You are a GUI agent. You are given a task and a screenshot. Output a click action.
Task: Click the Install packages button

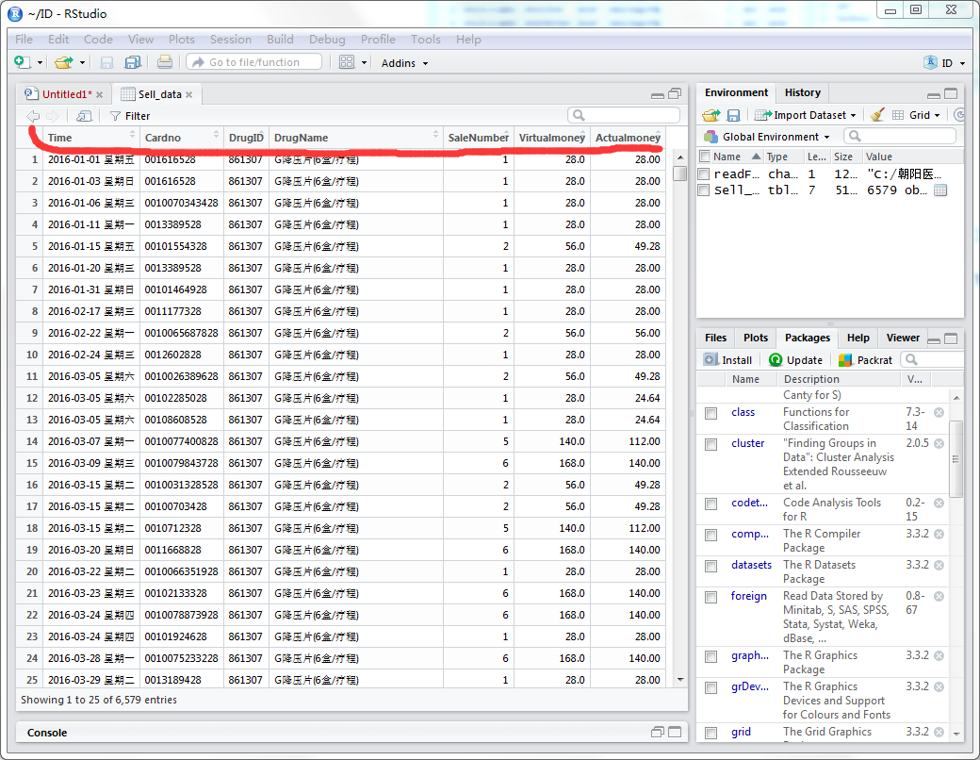tap(728, 359)
